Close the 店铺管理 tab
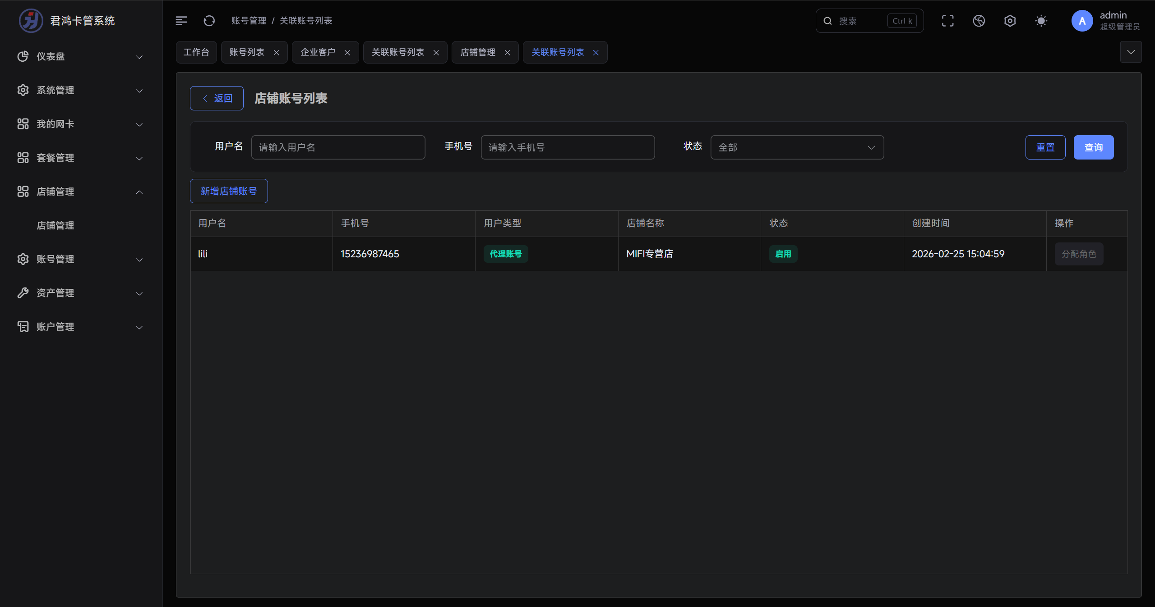 507,53
